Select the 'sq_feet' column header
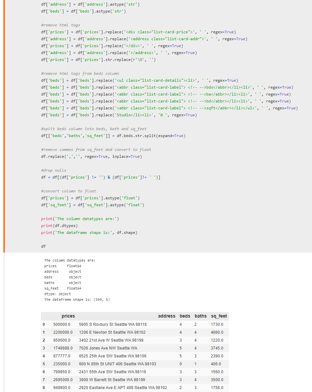 pos(219,316)
